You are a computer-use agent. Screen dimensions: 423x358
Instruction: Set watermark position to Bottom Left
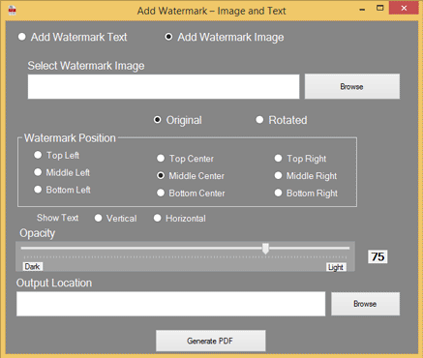point(62,190)
